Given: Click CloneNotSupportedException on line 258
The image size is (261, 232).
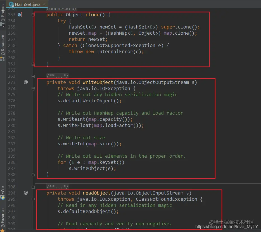Looking at the screenshot, I should [119, 46].
